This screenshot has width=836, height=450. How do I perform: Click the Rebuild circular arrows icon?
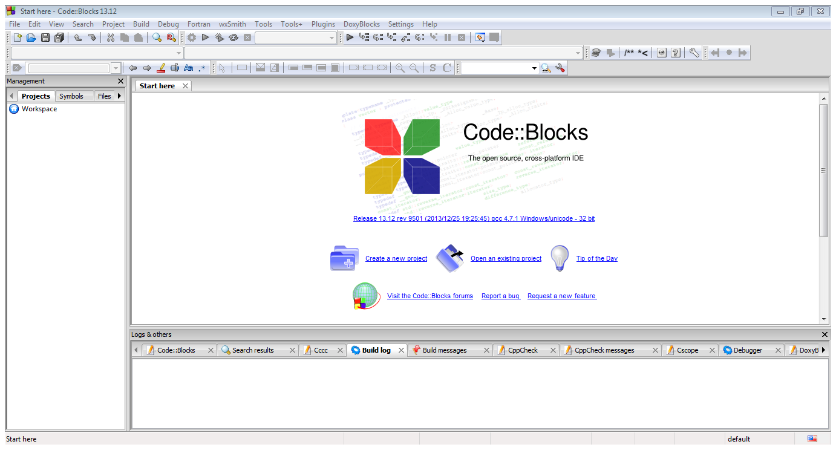(233, 37)
